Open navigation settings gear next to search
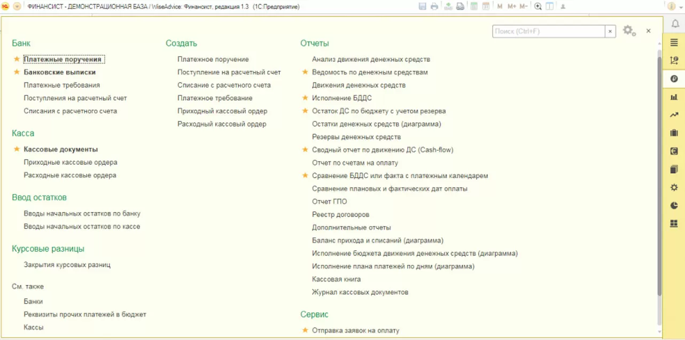685x340 pixels. [629, 31]
